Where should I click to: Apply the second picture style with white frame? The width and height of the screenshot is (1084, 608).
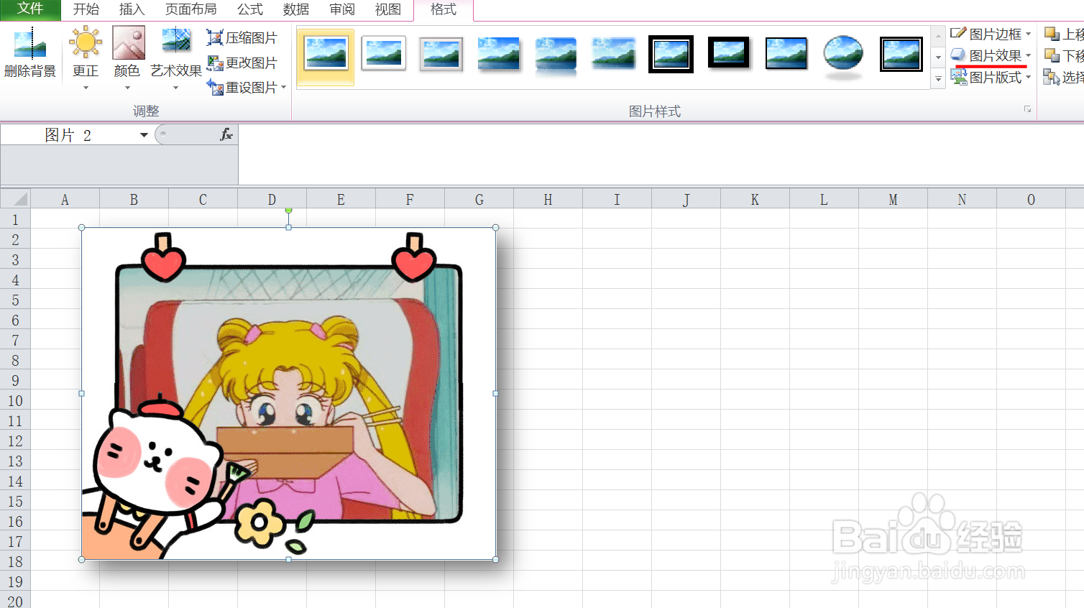point(383,53)
